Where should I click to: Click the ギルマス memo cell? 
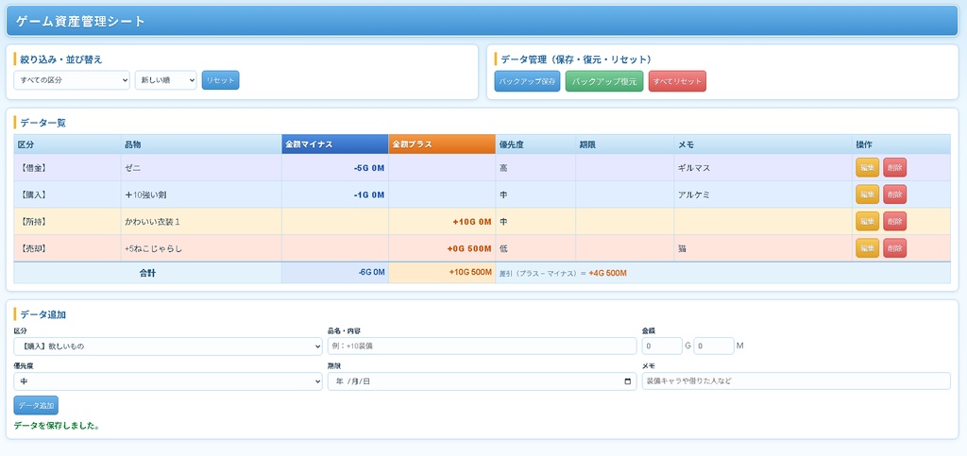tap(763, 168)
